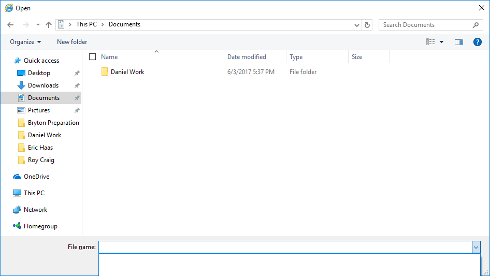The width and height of the screenshot is (490, 276).
Task: Click the New folder button
Action: tap(72, 42)
